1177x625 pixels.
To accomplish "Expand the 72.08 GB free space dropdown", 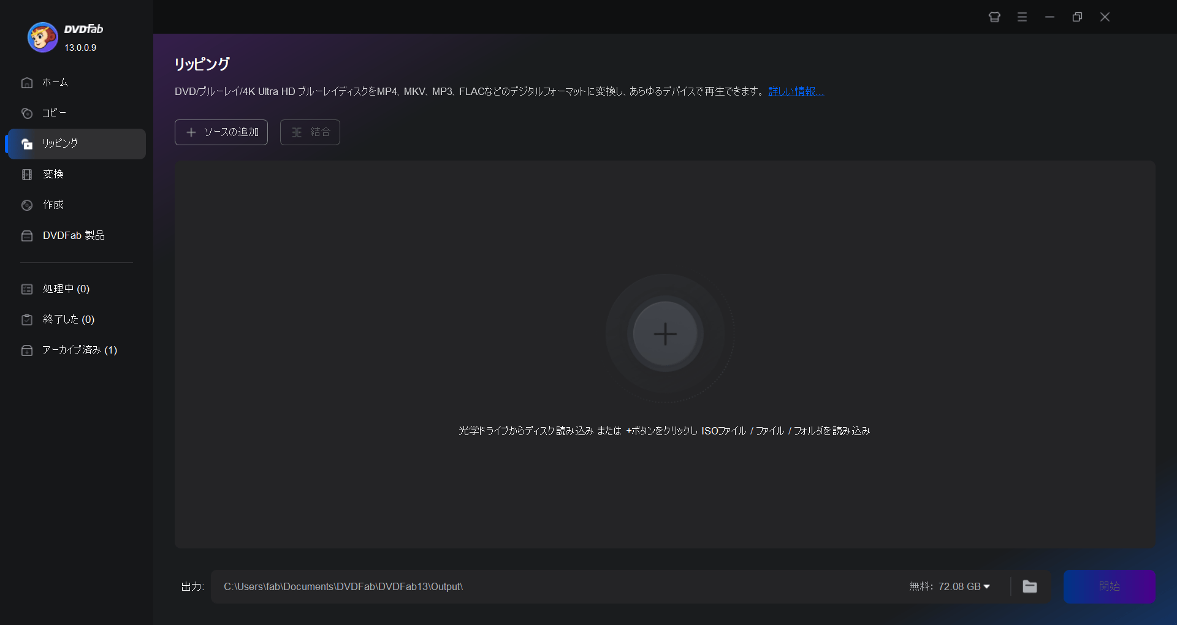I will click(950, 586).
